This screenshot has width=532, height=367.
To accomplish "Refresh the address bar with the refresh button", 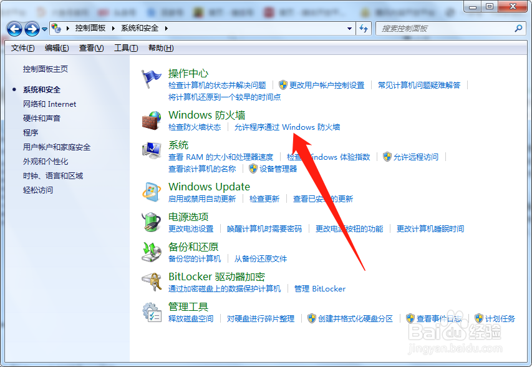I will [x=364, y=29].
